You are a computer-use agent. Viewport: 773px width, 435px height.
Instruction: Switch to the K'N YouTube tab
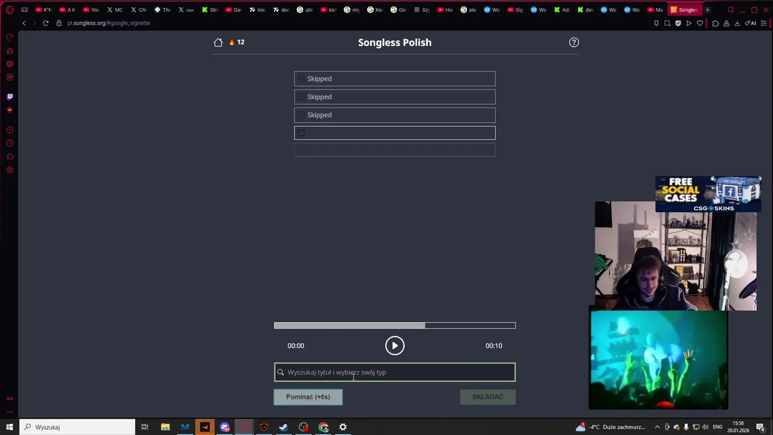(43, 10)
